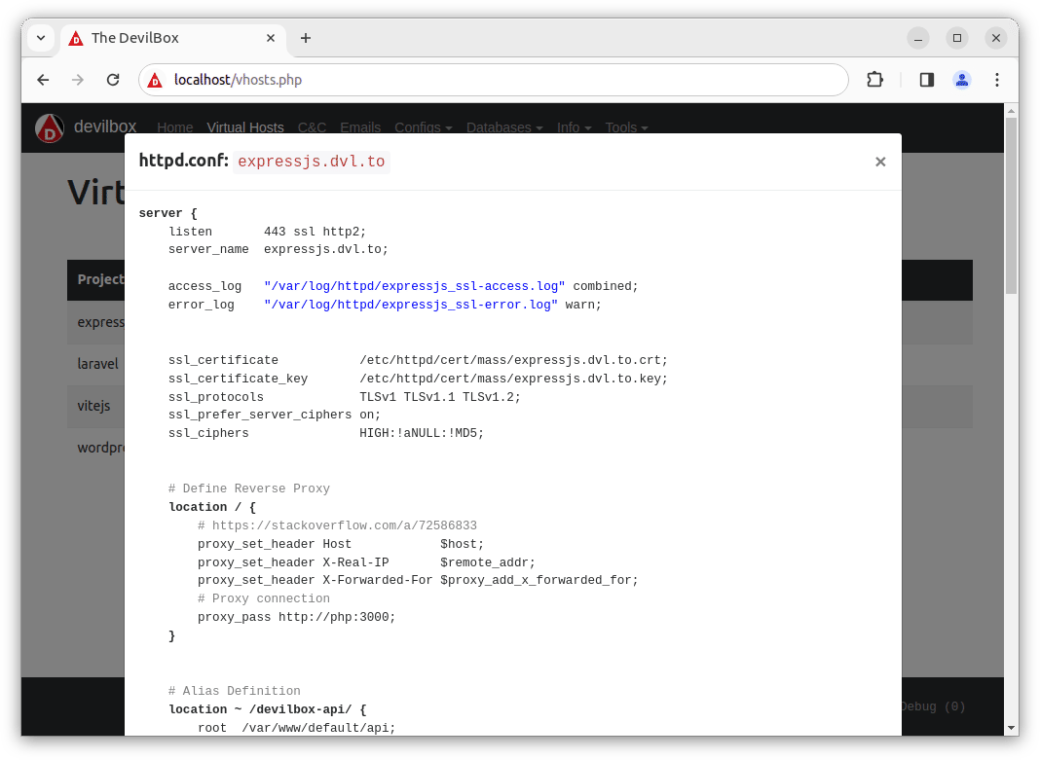Toggle the browser side panel icon
This screenshot has height=760, width=1040.
tap(926, 80)
